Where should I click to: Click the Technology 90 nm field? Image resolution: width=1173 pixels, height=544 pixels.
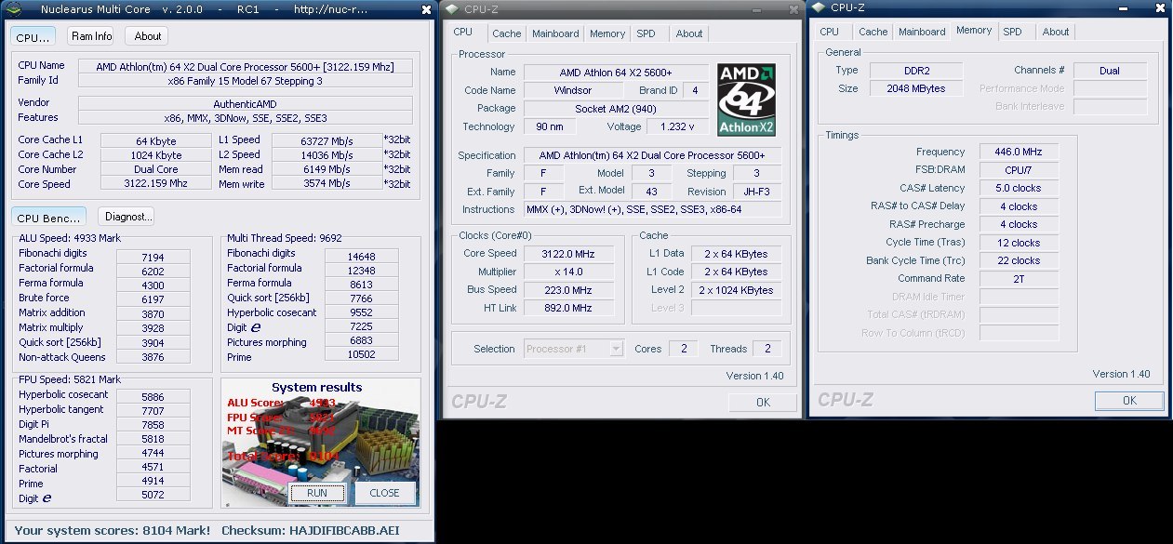pos(551,126)
